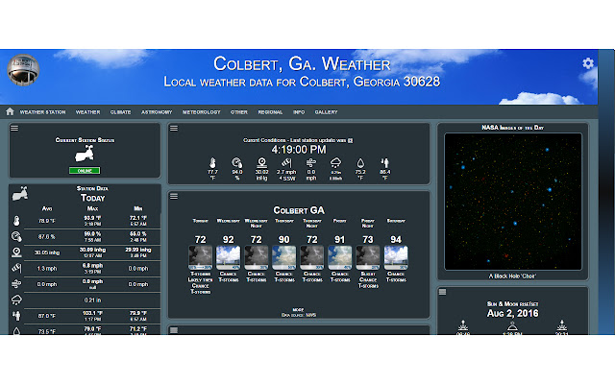
Task: Click the home icon in the navigation bar
Action: coord(10,111)
